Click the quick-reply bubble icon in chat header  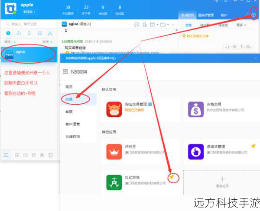136,25
